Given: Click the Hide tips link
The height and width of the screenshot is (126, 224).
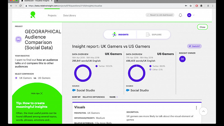Looking at the screenshot, I should pos(35,94).
